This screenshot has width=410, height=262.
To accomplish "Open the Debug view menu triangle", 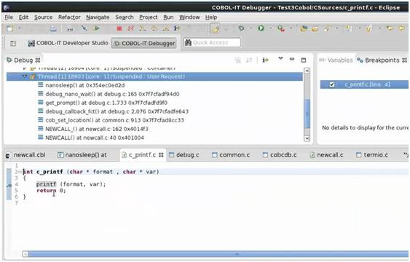I will [x=280, y=59].
